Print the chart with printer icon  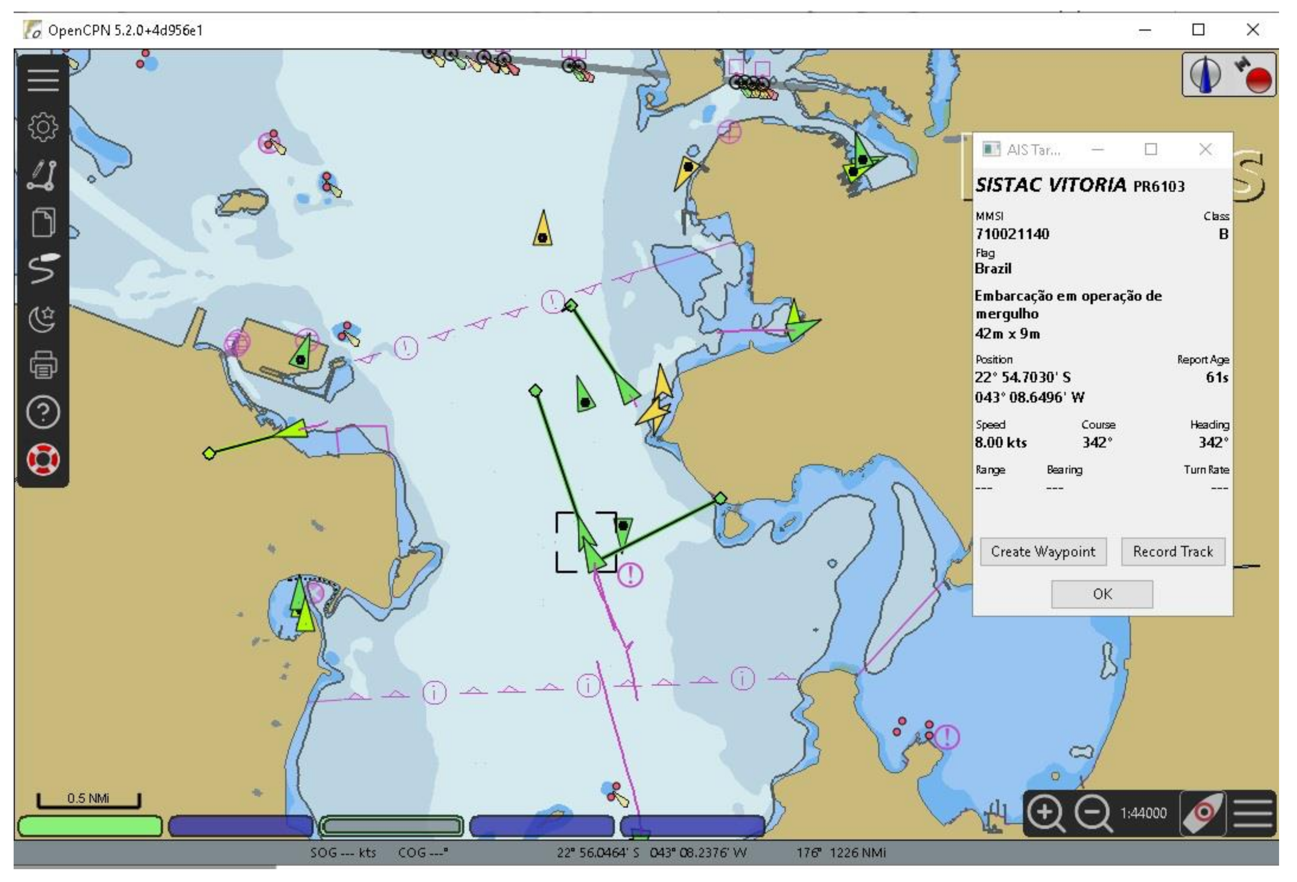43,366
